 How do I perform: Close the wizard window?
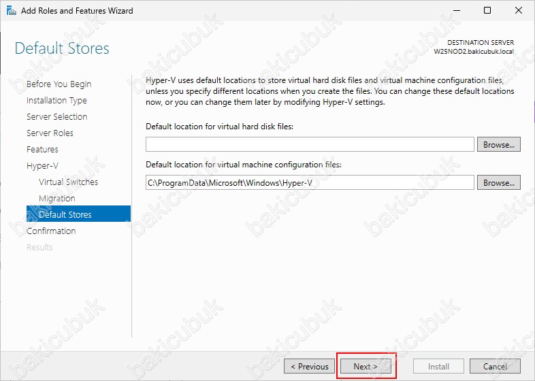click(x=519, y=11)
